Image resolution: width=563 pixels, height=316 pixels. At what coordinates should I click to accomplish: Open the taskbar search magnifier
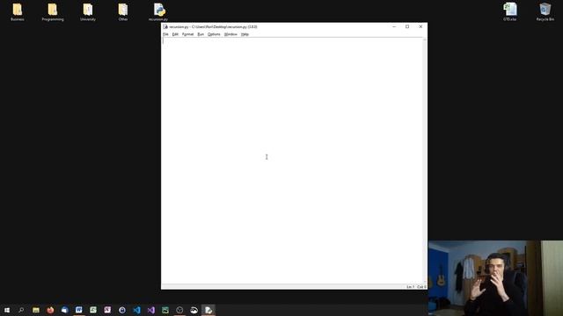tap(21, 310)
